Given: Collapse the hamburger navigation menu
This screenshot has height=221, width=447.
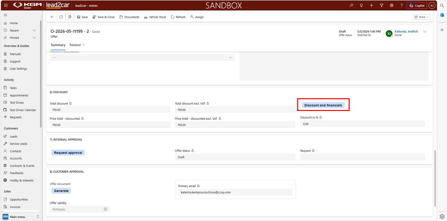Looking at the screenshot, I should pyautogui.click(x=6, y=15).
